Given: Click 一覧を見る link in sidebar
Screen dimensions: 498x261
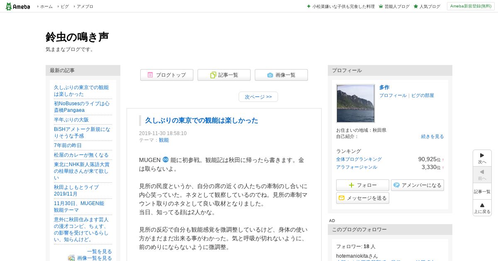Looking at the screenshot, I should 100,251.
